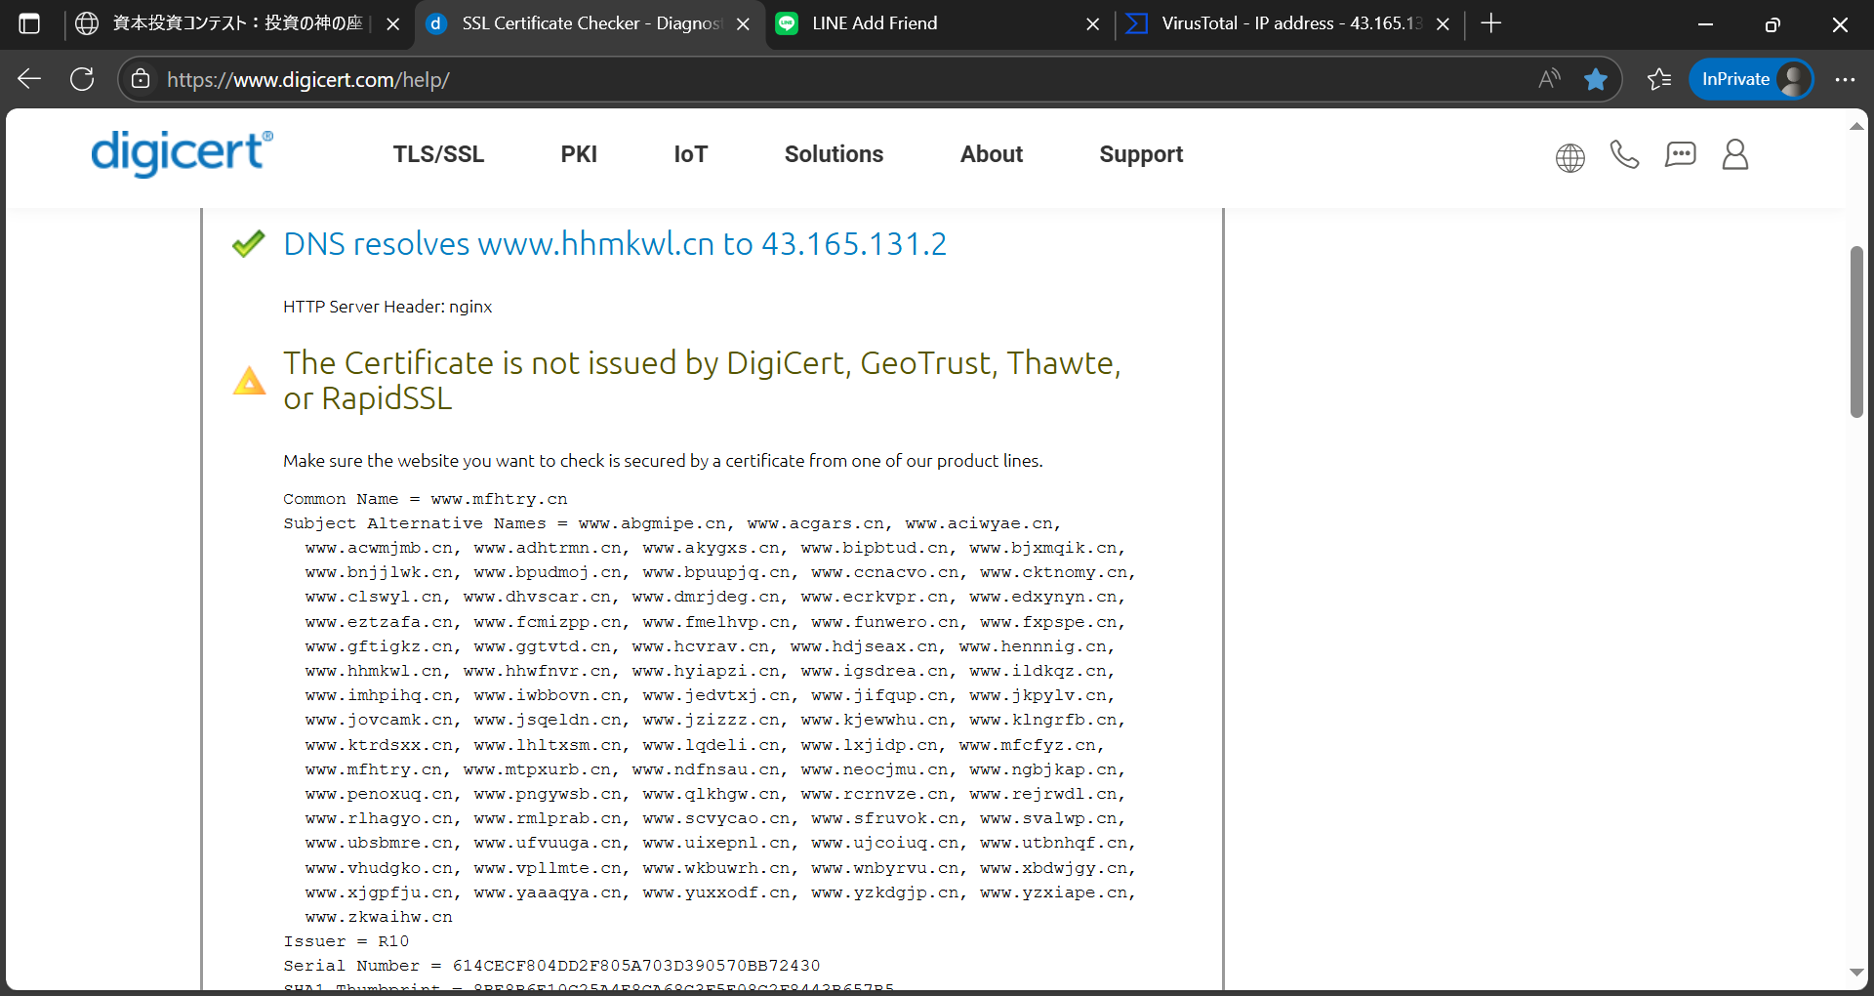
Task: Click the phone contact icon
Action: [1624, 154]
